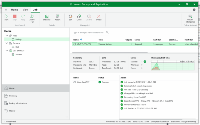The image size is (200, 125).
Task: Sort by the Status column header
Action: point(137,40)
